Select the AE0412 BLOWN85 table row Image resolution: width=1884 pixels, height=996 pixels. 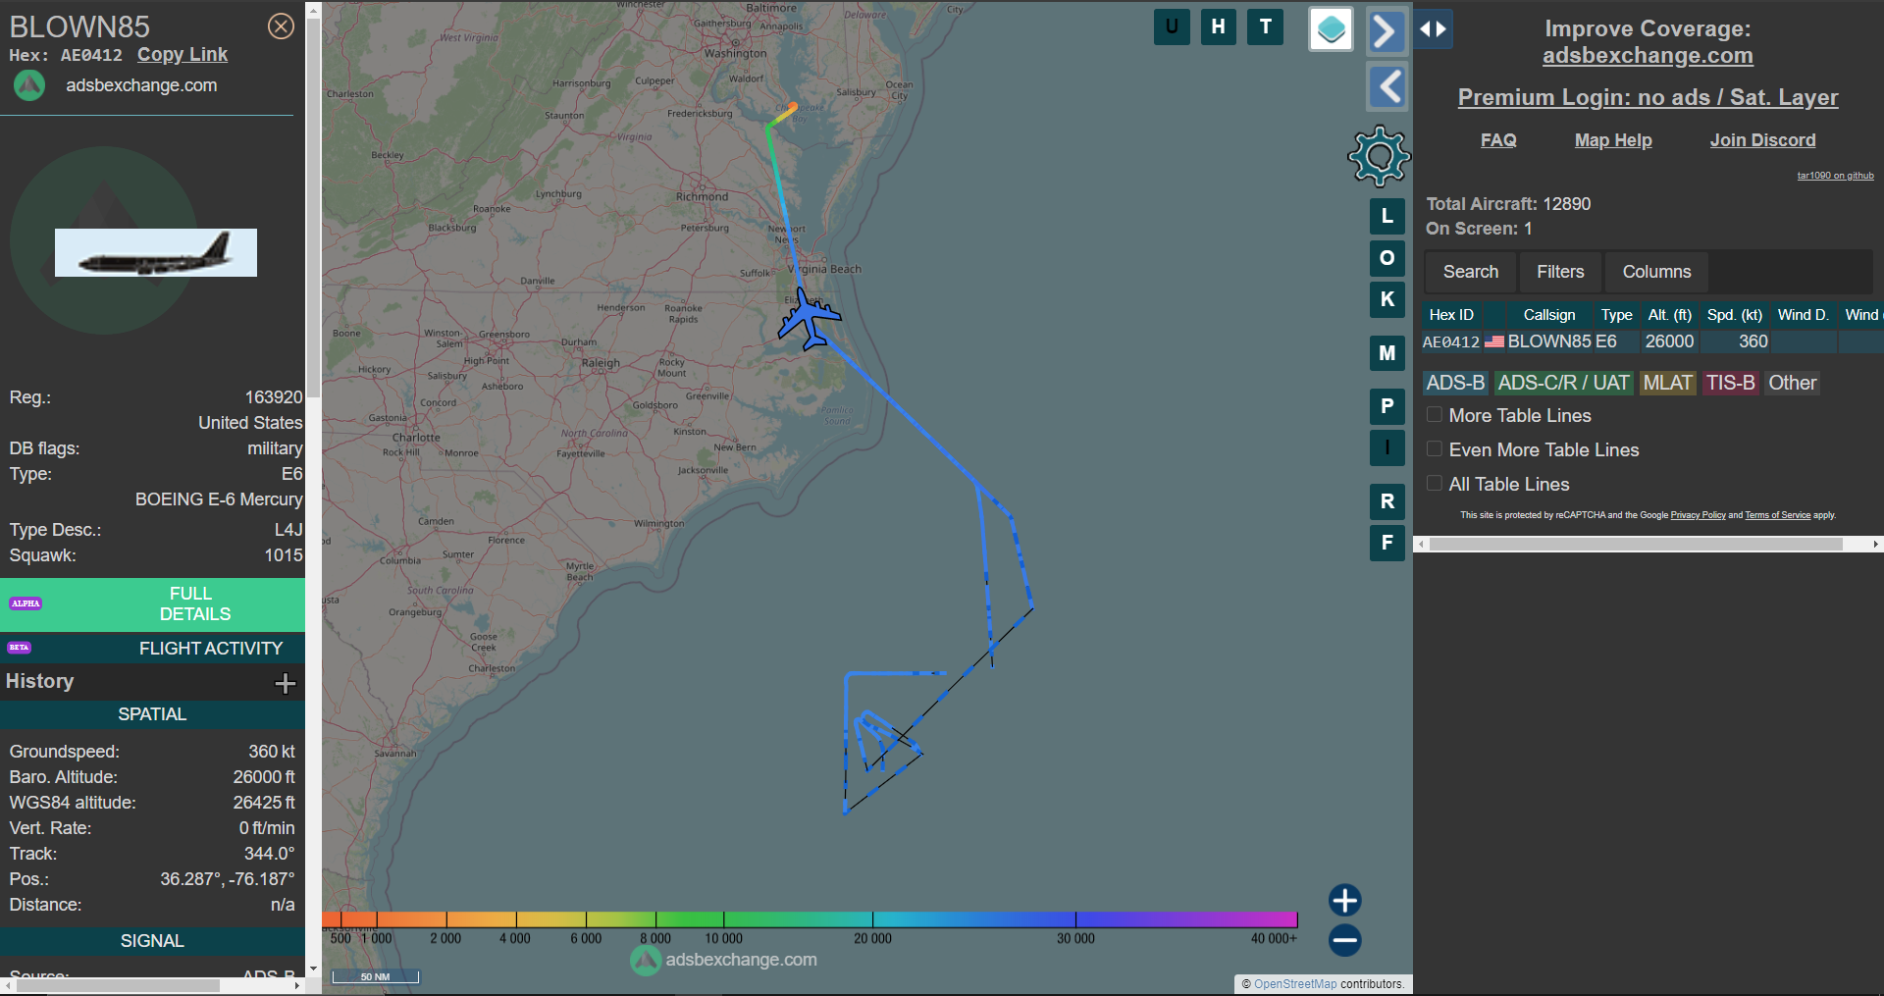tap(1652, 341)
